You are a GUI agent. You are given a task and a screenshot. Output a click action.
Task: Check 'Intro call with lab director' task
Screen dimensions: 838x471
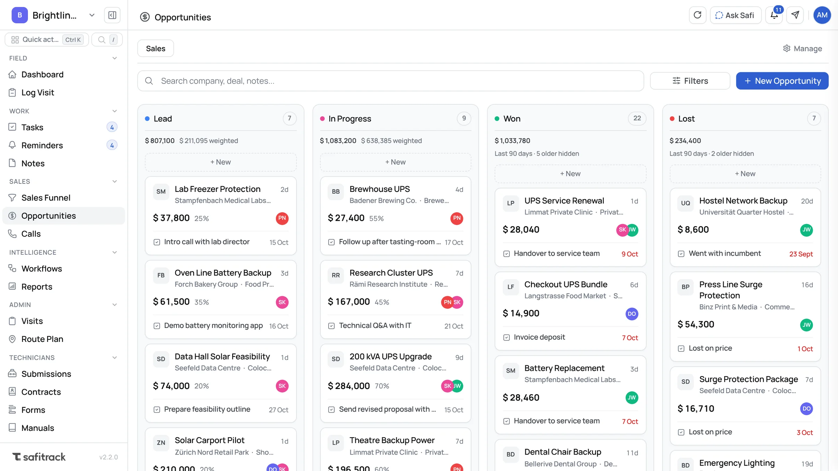(157, 242)
